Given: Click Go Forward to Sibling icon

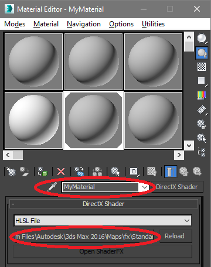Looking at the screenshot, I should [197, 172].
